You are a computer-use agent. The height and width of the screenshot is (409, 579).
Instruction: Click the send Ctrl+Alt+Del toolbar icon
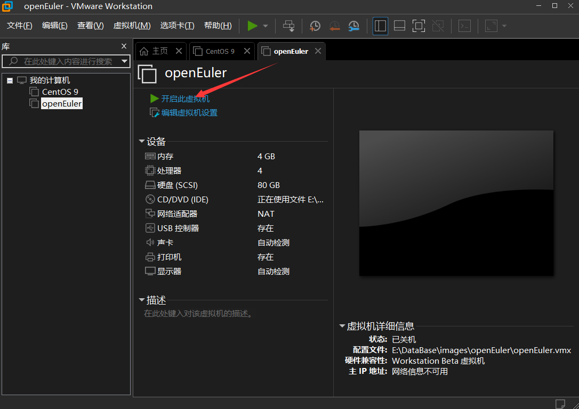(x=288, y=26)
